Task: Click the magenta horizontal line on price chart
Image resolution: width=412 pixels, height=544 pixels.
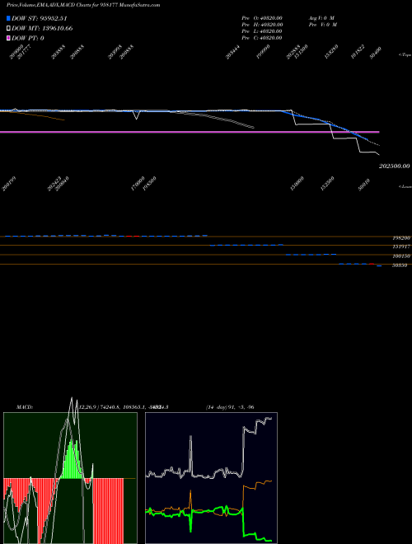Action: (190, 132)
